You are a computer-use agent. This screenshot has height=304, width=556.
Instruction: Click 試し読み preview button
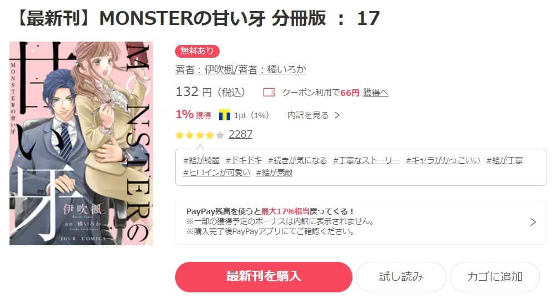[401, 277]
